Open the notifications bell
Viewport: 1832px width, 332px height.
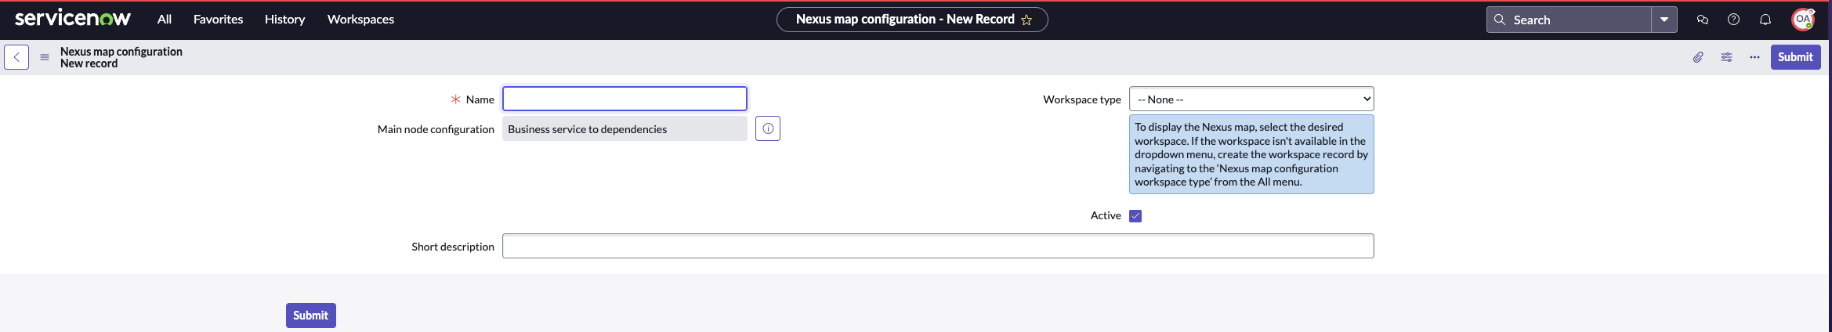1765,20
